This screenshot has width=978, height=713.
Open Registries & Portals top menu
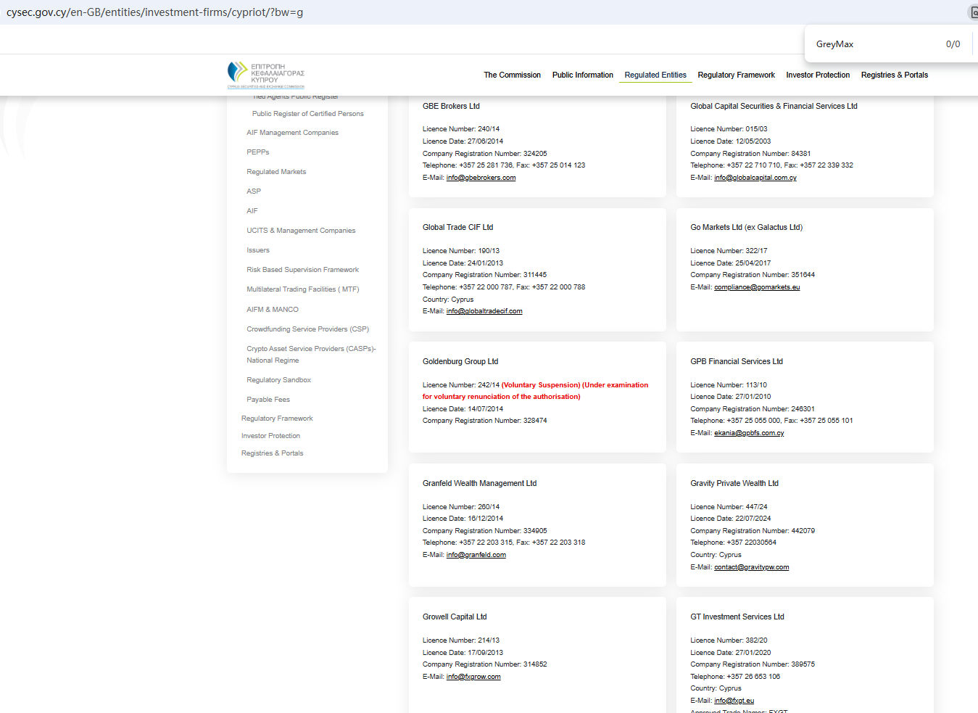(x=894, y=75)
